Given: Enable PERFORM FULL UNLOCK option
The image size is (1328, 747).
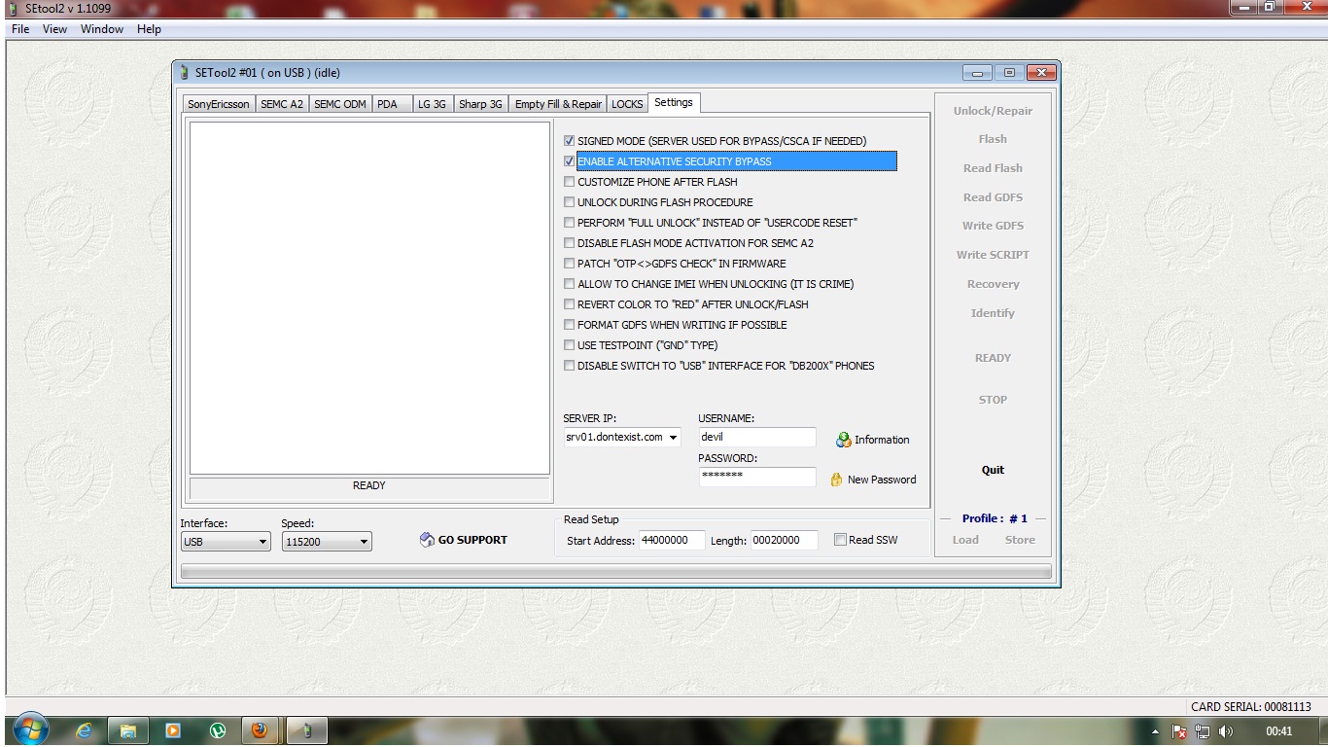Looking at the screenshot, I should click(570, 223).
